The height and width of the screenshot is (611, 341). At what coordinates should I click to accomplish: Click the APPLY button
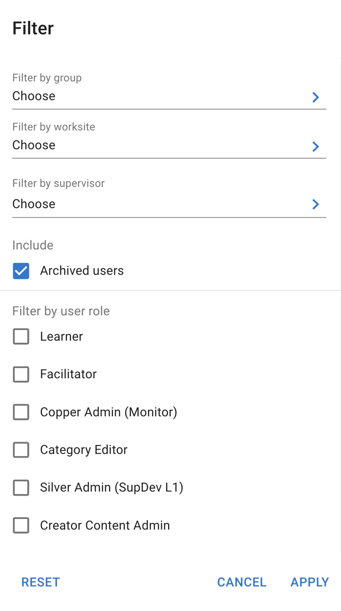[310, 582]
